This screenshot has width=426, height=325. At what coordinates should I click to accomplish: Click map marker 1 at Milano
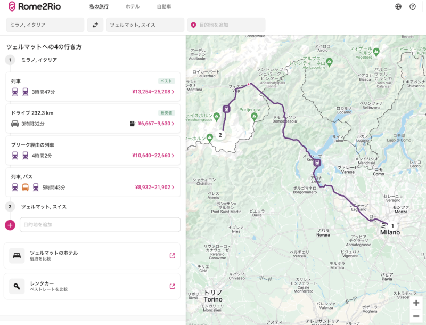pyautogui.click(x=392, y=226)
